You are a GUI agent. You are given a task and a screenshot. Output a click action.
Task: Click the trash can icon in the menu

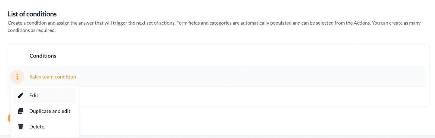(x=21, y=127)
